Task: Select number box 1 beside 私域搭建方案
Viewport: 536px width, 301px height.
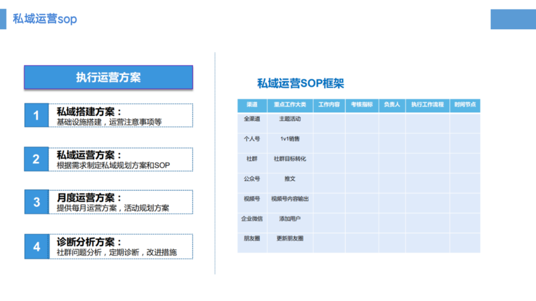Action: 36,115
